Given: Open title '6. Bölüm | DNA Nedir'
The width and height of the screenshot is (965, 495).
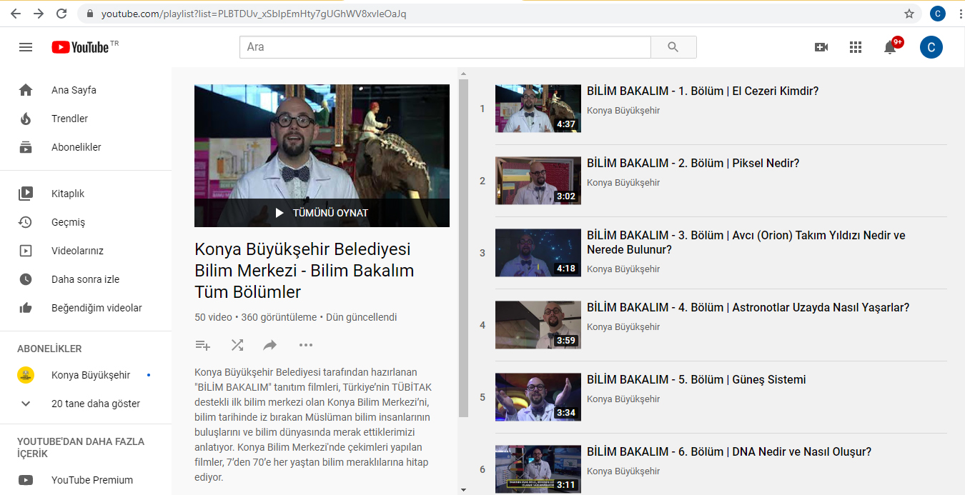Looking at the screenshot, I should (729, 452).
